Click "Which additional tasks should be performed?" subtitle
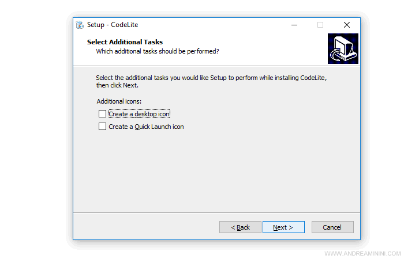 [158, 51]
